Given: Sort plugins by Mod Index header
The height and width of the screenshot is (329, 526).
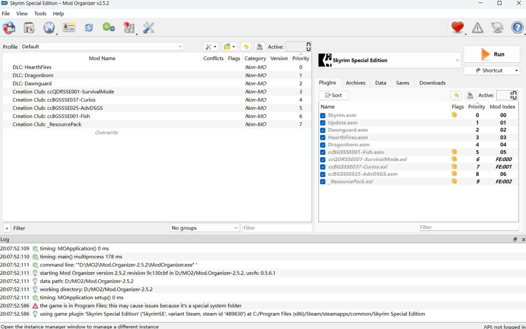Looking at the screenshot, I should [x=503, y=107].
